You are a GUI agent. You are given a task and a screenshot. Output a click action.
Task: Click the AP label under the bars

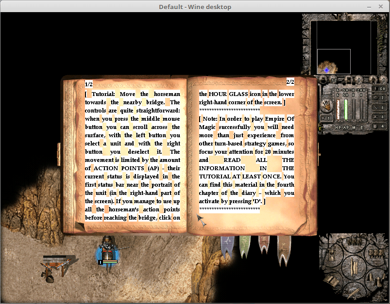pyautogui.click(x=346, y=128)
